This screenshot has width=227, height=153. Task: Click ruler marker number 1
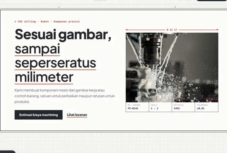[x=59, y=7]
